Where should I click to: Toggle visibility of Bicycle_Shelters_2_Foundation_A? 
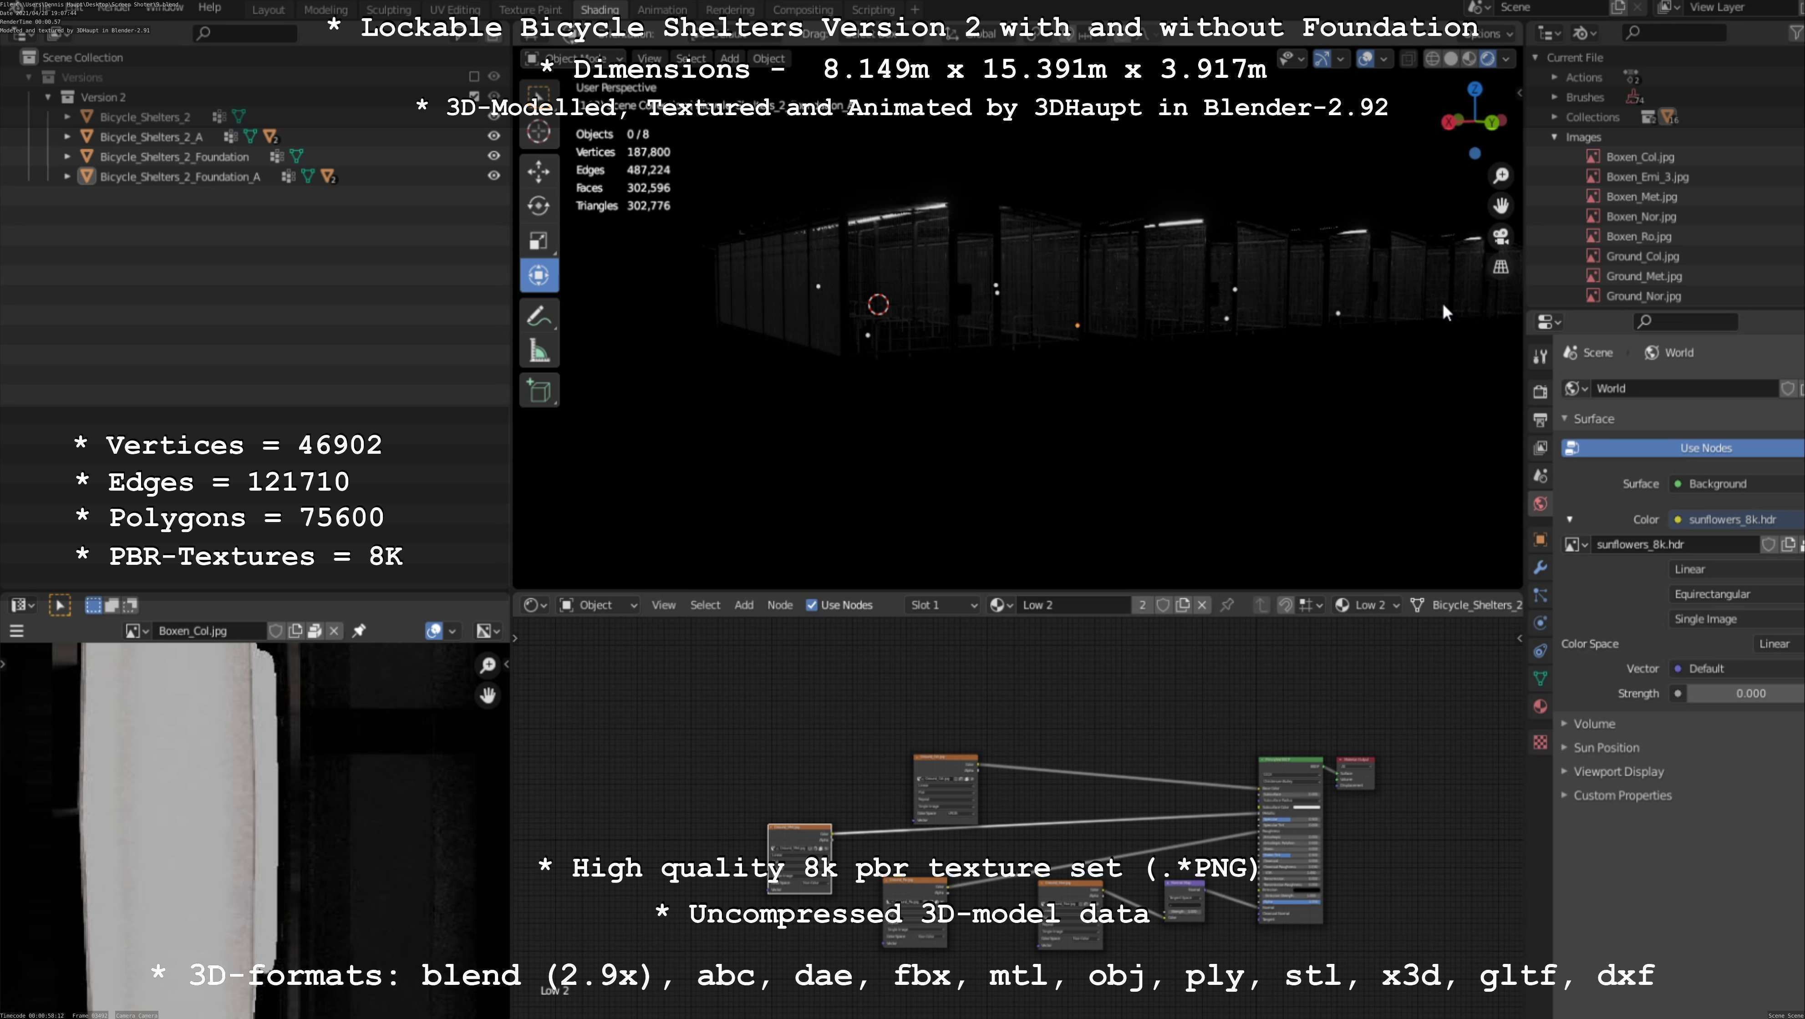(x=494, y=176)
